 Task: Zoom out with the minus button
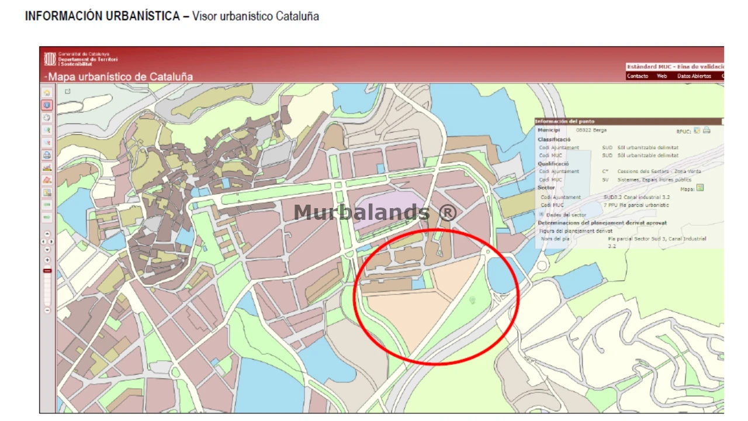47,310
